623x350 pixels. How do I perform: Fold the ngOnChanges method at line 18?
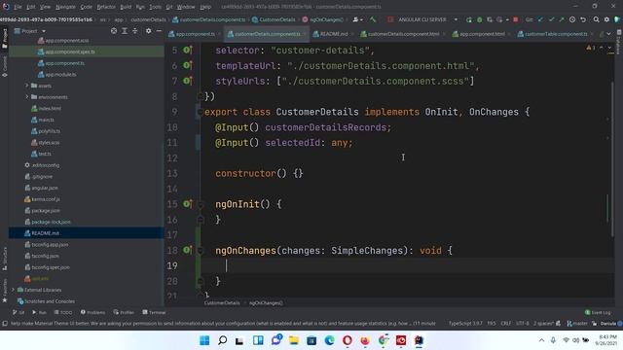tap(201, 251)
